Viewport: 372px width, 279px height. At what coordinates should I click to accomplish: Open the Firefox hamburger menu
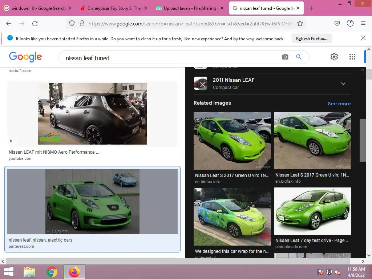point(363,23)
